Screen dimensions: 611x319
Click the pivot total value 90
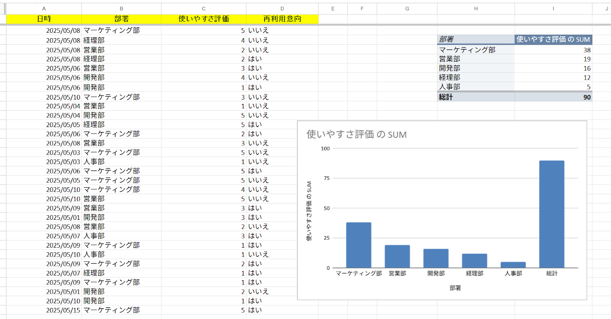click(x=553, y=97)
